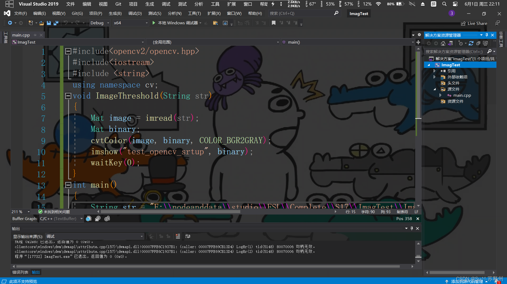Toggle word wrap in output panel
507x284 pixels.
(x=188, y=236)
